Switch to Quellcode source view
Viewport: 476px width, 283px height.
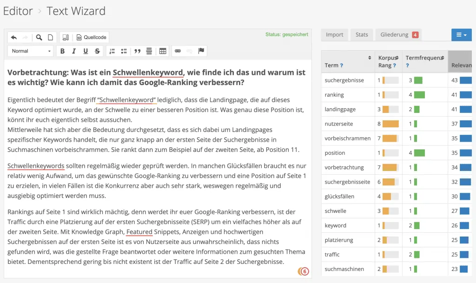pos(92,37)
